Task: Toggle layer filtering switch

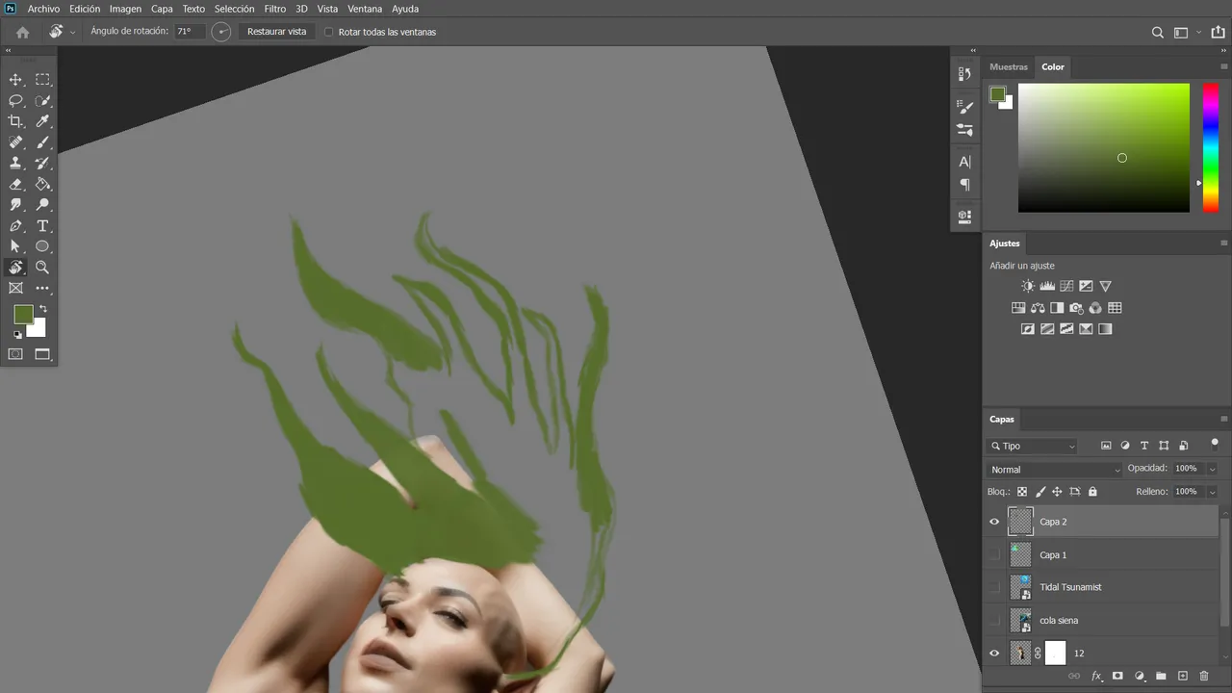Action: pos(1215,444)
